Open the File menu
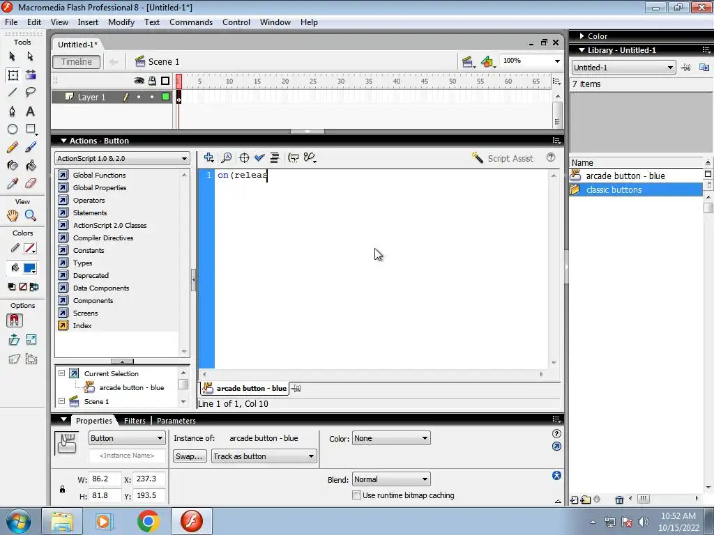The image size is (714, 535). (x=11, y=22)
